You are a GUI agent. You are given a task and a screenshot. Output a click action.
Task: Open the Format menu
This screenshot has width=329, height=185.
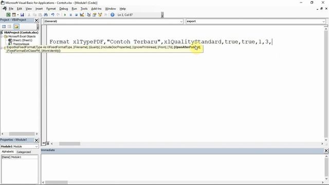[x=51, y=9]
